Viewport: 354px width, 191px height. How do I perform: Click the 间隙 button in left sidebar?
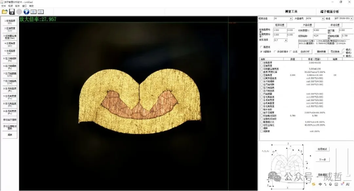(10, 135)
